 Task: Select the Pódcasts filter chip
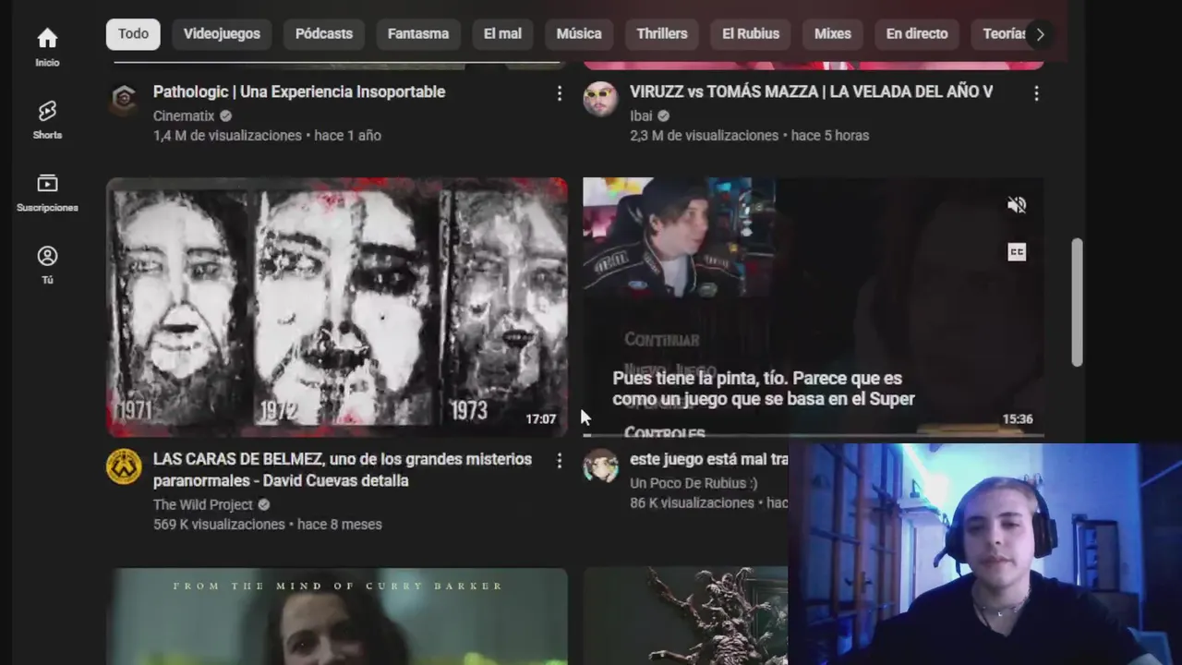pyautogui.click(x=324, y=34)
